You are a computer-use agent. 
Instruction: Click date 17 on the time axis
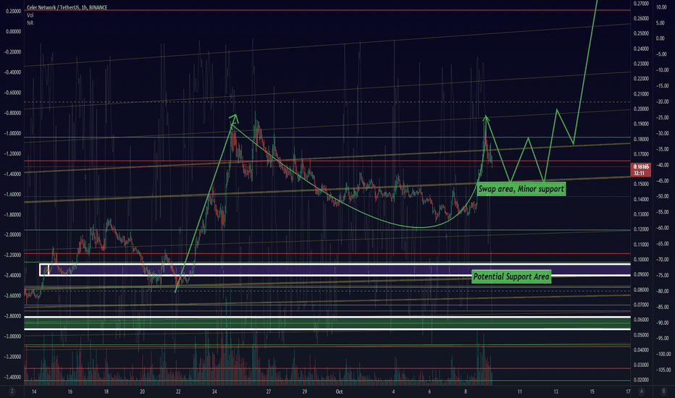pyautogui.click(x=628, y=391)
